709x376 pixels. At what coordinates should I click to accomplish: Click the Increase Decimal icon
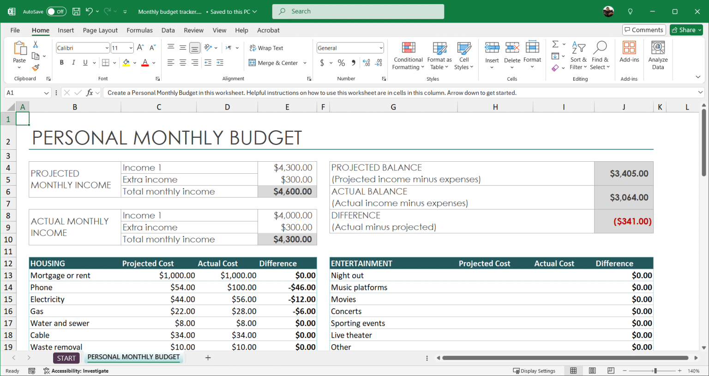[x=366, y=63]
